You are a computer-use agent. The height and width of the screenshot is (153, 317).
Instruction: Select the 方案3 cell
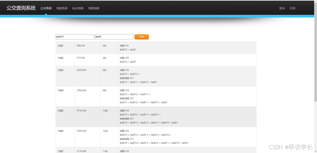click(65, 76)
